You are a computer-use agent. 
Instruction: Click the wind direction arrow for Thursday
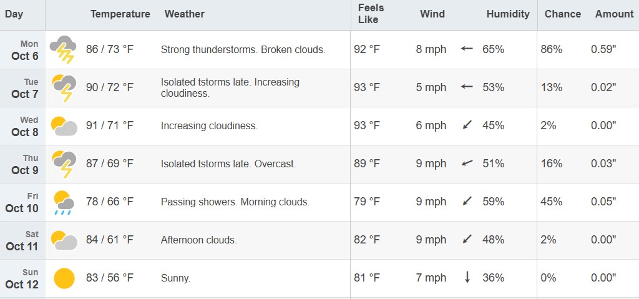[467, 164]
